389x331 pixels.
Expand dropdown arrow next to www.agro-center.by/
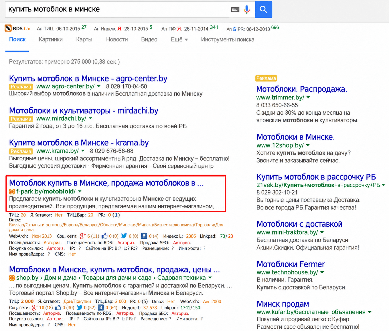point(99,86)
